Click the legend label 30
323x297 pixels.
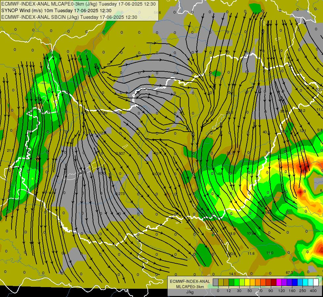click(239, 291)
